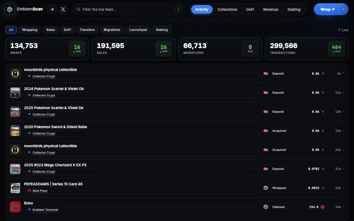The width and height of the screenshot is (354, 221).
Task: Click the pink marketplace icon on first Deposit row
Action: pos(266,73)
